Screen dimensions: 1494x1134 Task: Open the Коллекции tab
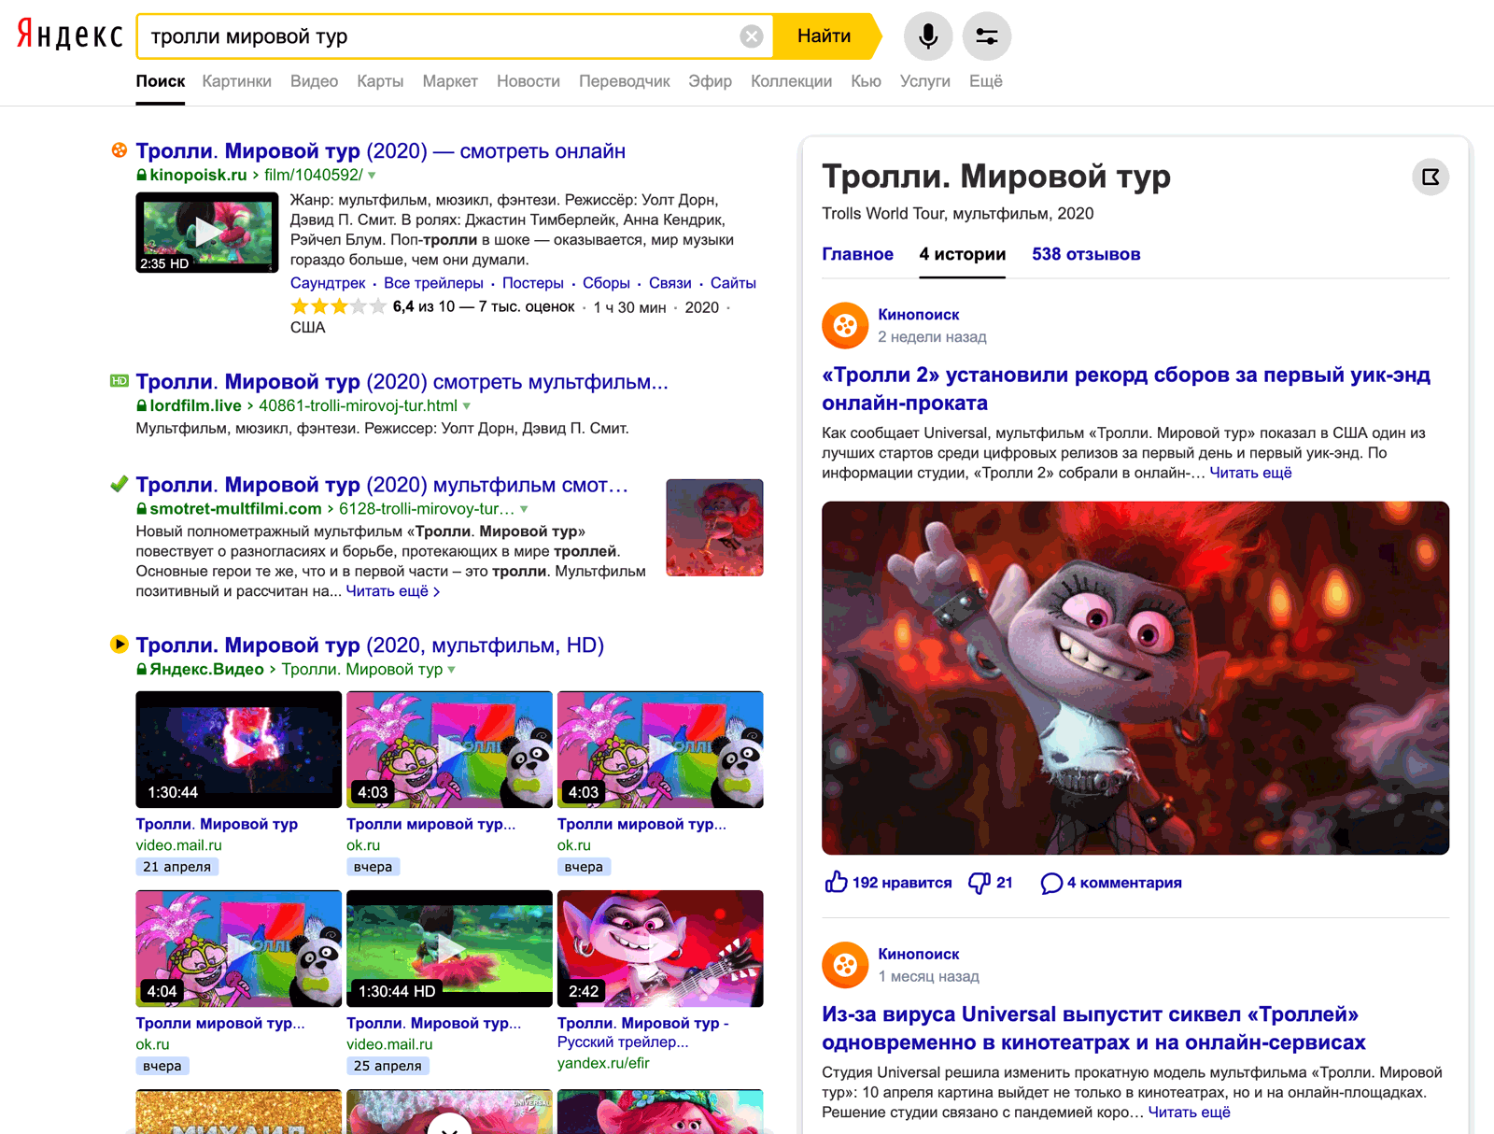pos(792,81)
